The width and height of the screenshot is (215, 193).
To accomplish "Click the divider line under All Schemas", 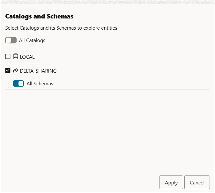I will [x=108, y=89].
